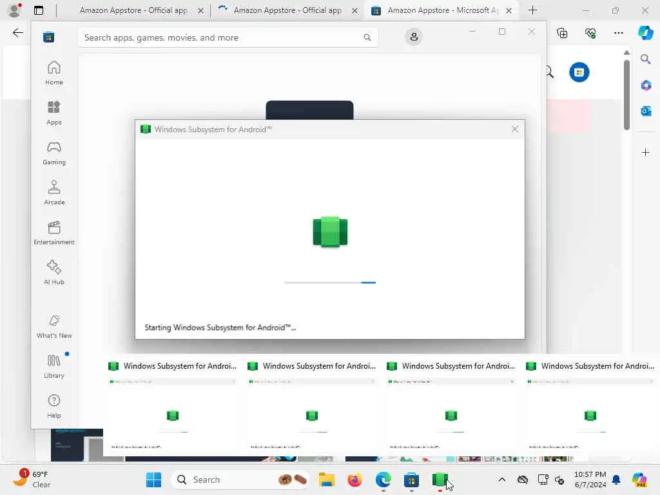Open Library in Store sidebar
This screenshot has width=660, height=495.
coord(54,367)
